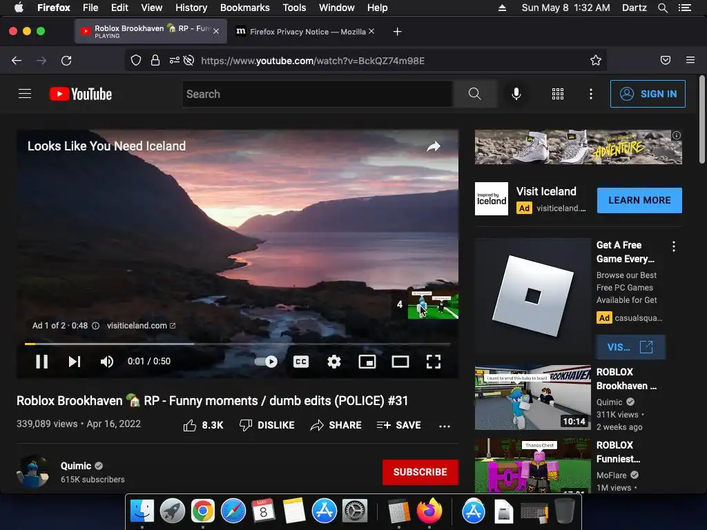Go to YouTube home via logo
This screenshot has width=707, height=530.
pos(81,94)
